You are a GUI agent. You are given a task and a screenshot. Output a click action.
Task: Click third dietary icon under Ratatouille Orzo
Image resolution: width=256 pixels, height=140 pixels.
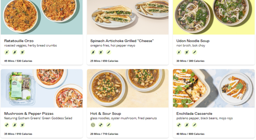click(x=22, y=52)
